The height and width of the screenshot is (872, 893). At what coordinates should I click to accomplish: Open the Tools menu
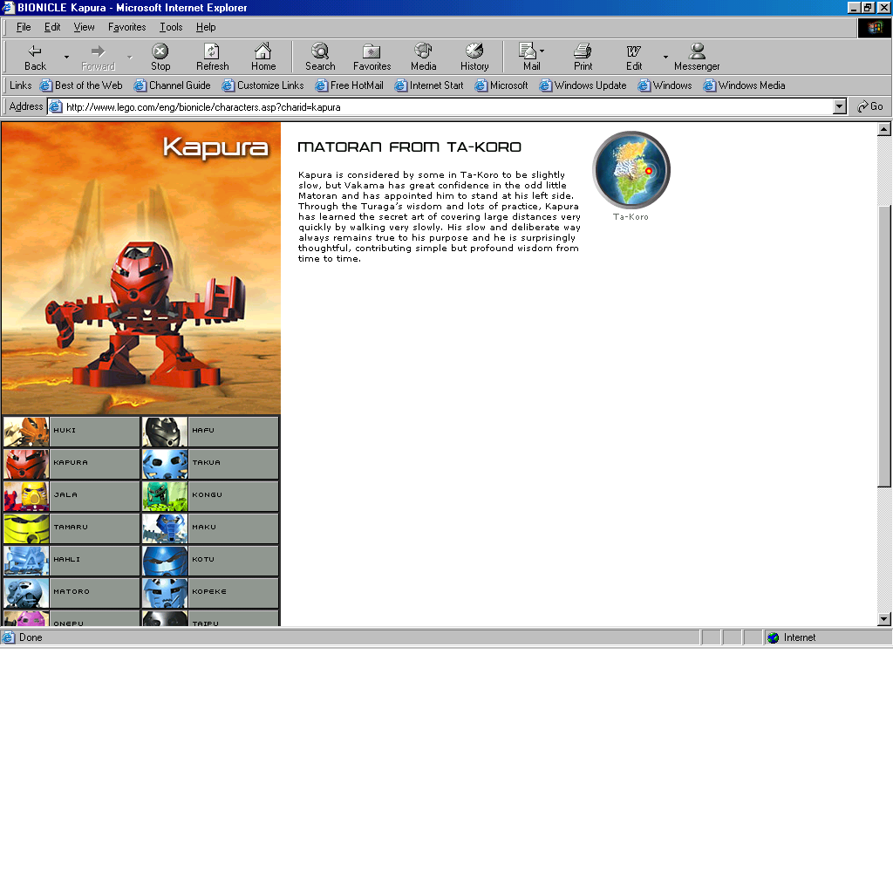tap(171, 27)
